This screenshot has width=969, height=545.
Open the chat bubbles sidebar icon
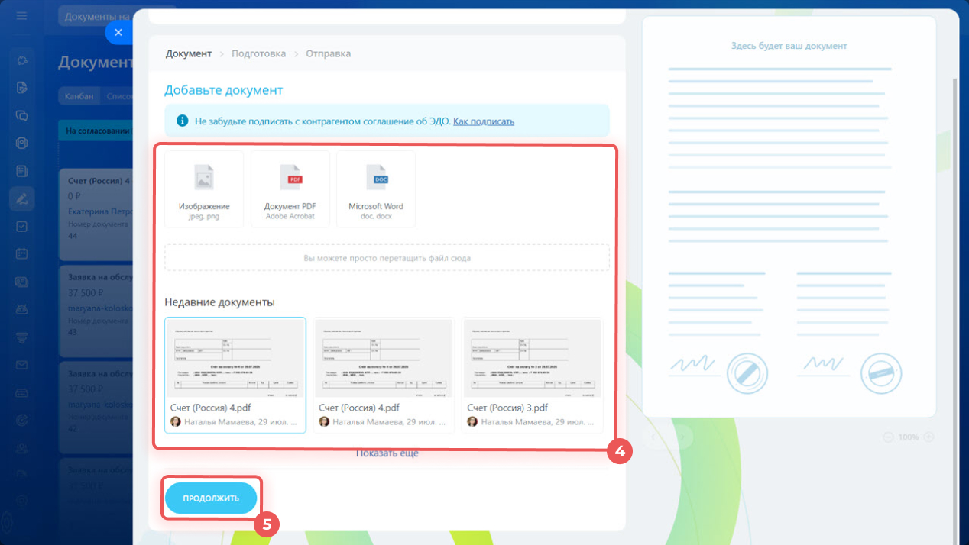[x=22, y=116]
